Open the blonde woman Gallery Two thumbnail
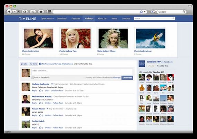Viewport: 197px width, 139px height. click(76, 39)
